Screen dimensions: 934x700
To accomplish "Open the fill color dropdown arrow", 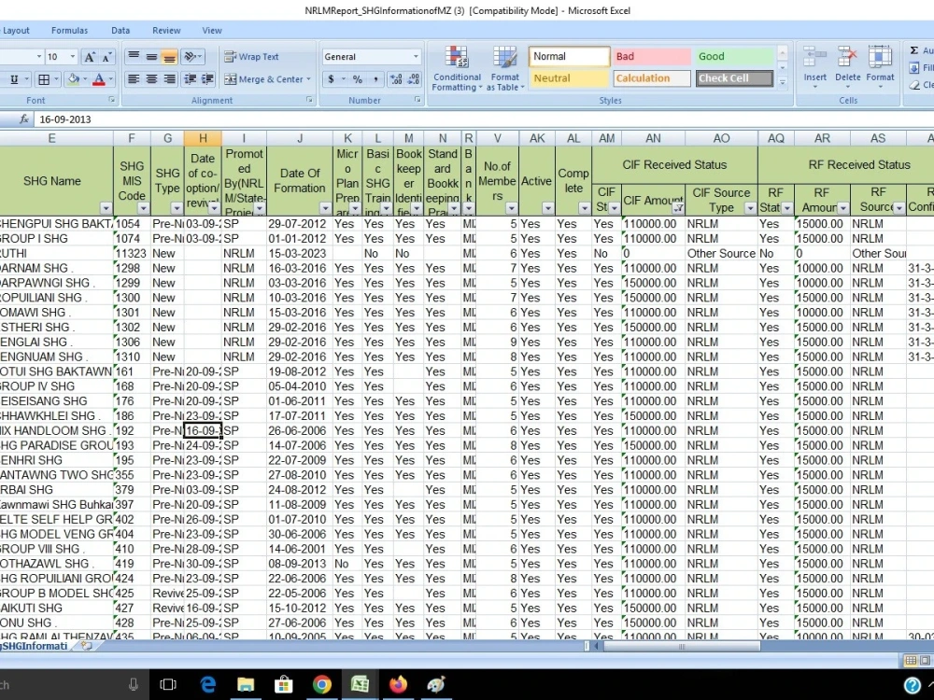I will 84,79.
